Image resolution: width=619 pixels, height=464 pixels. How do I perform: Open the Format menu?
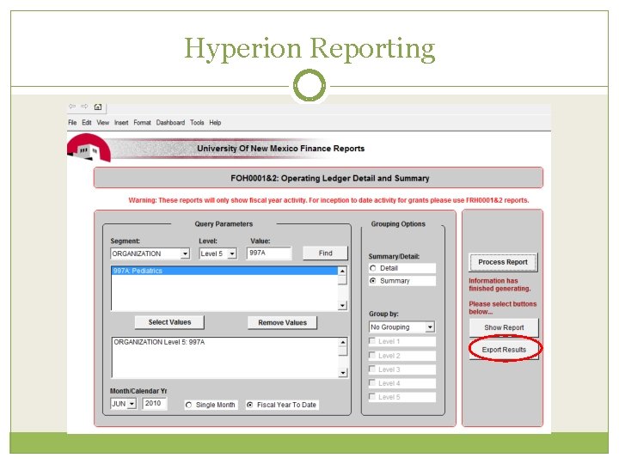[142, 123]
